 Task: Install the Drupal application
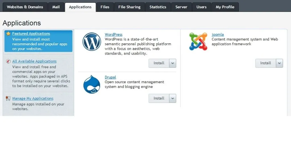tap(159, 98)
